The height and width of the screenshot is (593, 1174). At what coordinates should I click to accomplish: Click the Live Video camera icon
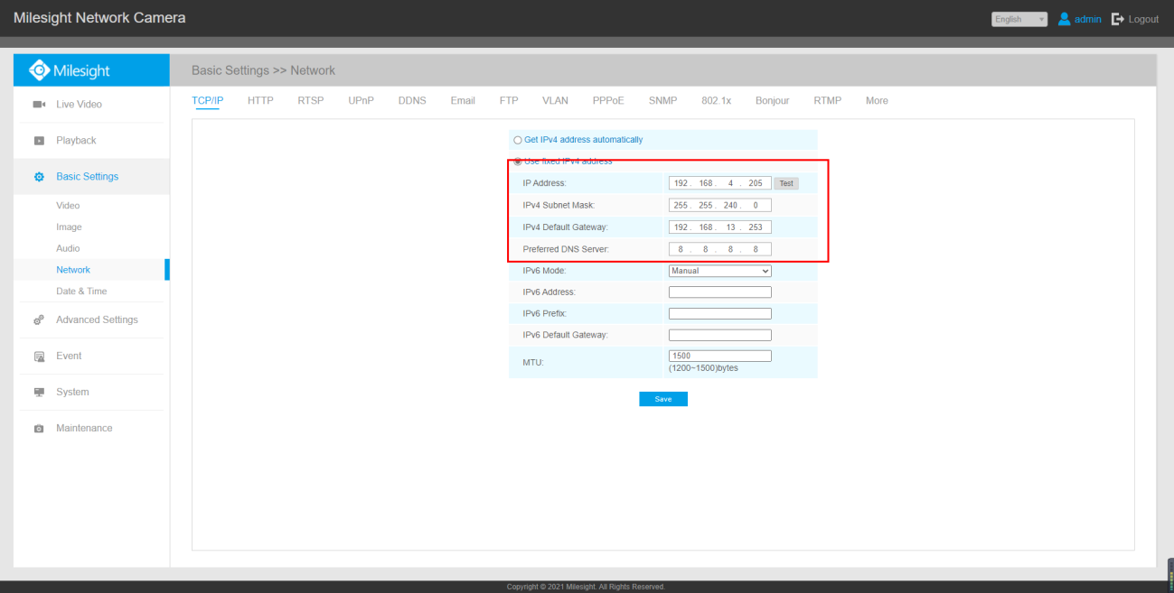(39, 105)
